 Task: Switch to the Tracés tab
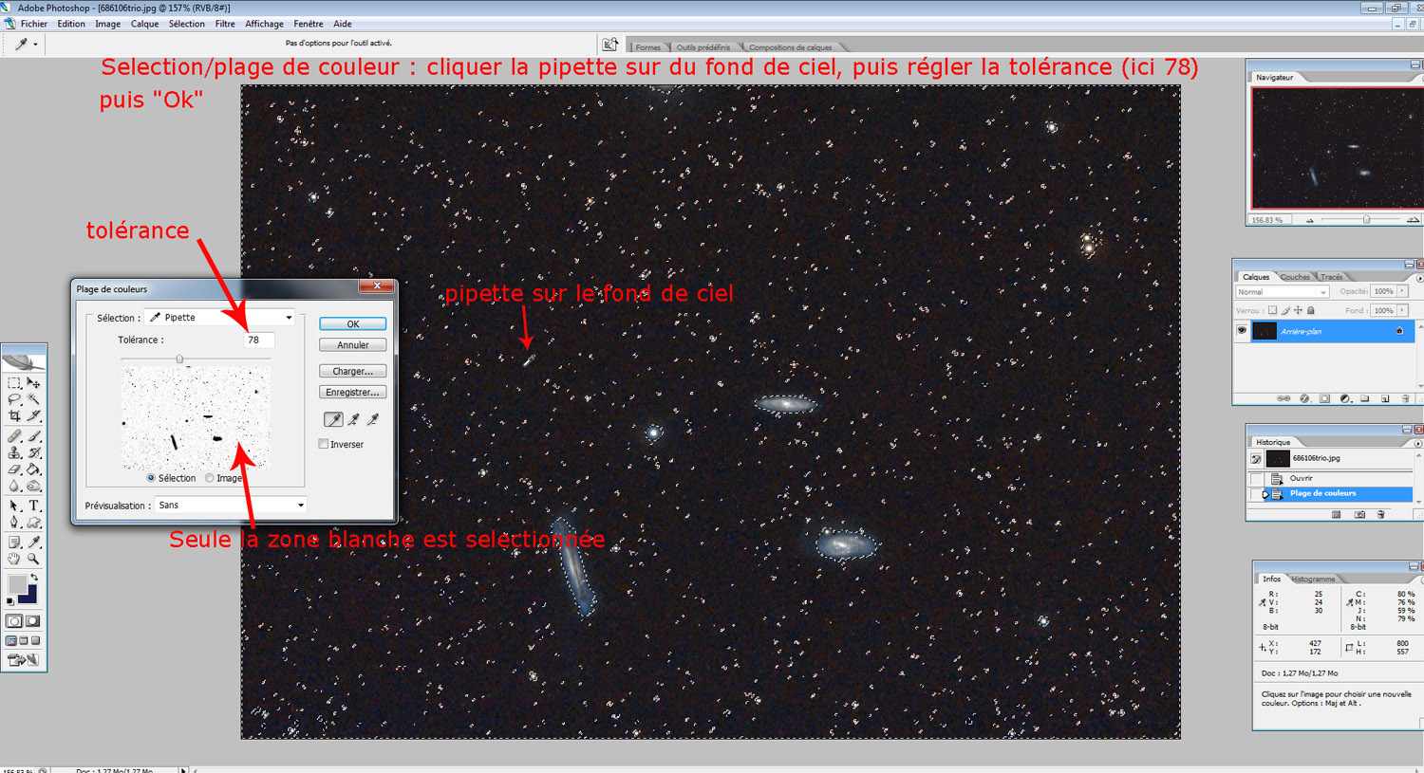1332,277
